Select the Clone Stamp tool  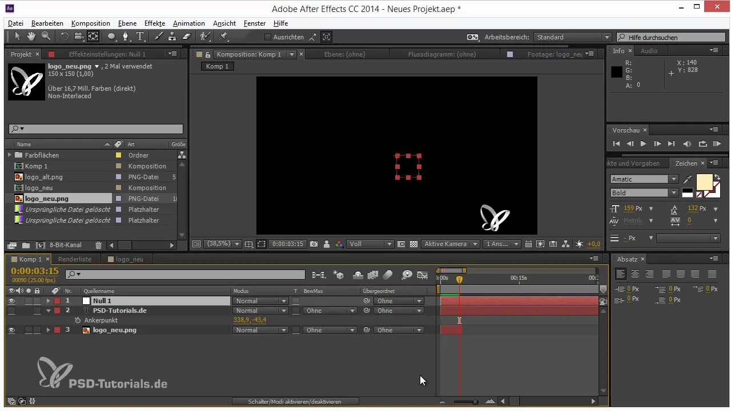pyautogui.click(x=172, y=37)
